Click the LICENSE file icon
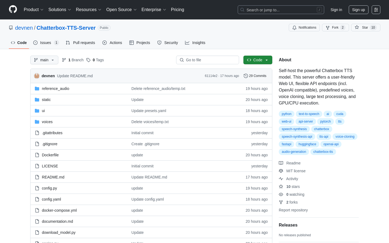The image size is (389, 243). pos(37,166)
